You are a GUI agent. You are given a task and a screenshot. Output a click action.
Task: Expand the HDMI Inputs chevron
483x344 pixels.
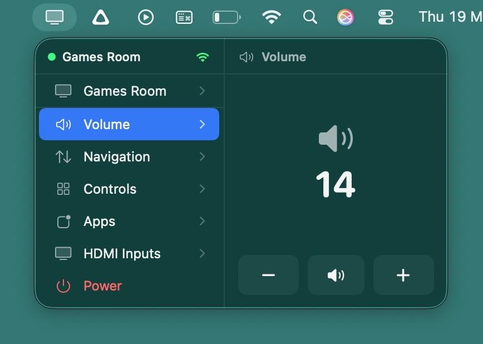coord(202,254)
